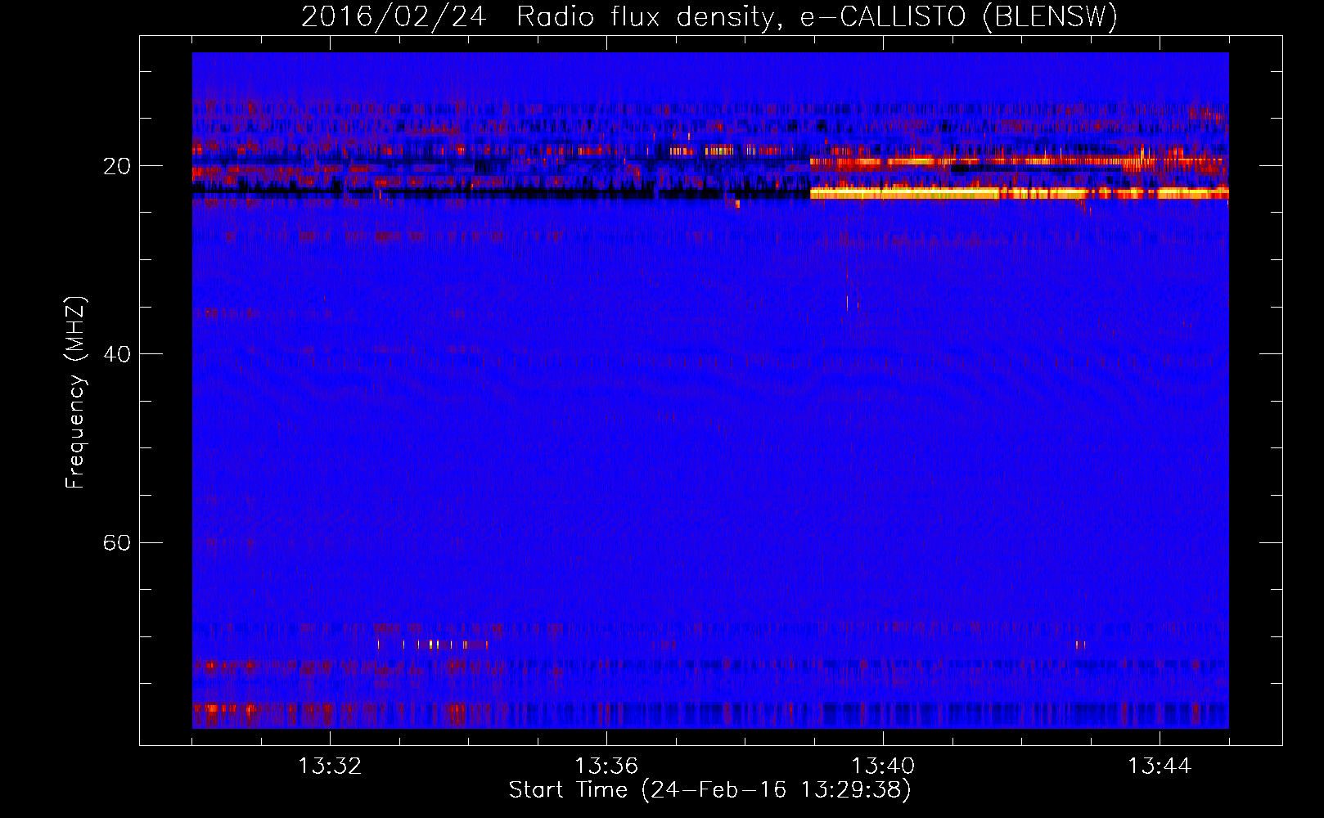Click the 'Start Time (24-Feb-16 13:29:38)' label
This screenshot has width=1324, height=818.
[x=709, y=790]
